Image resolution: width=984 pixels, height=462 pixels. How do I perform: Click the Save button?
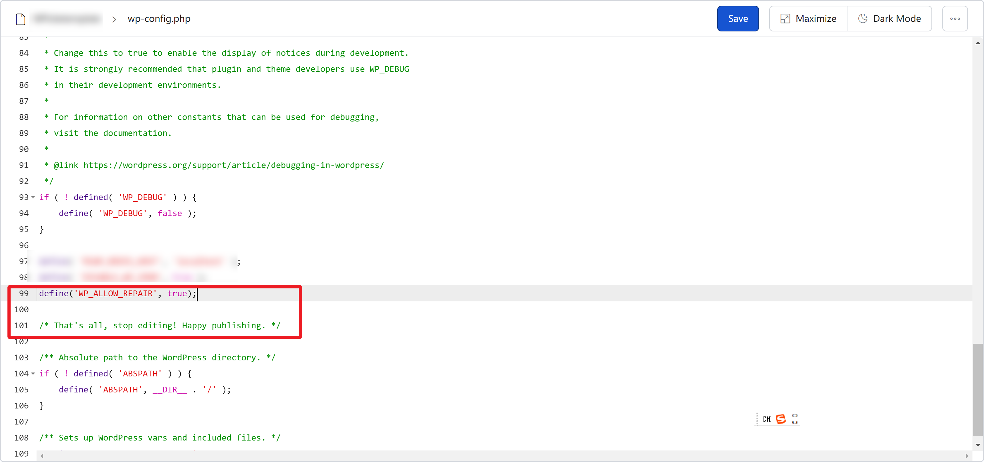(738, 18)
